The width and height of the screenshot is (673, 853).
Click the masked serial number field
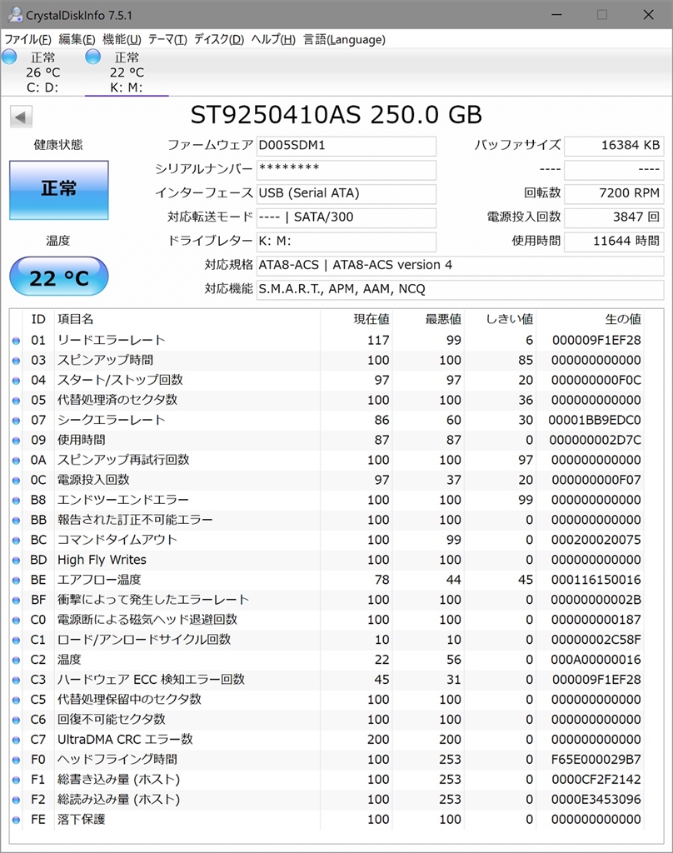[x=346, y=170]
